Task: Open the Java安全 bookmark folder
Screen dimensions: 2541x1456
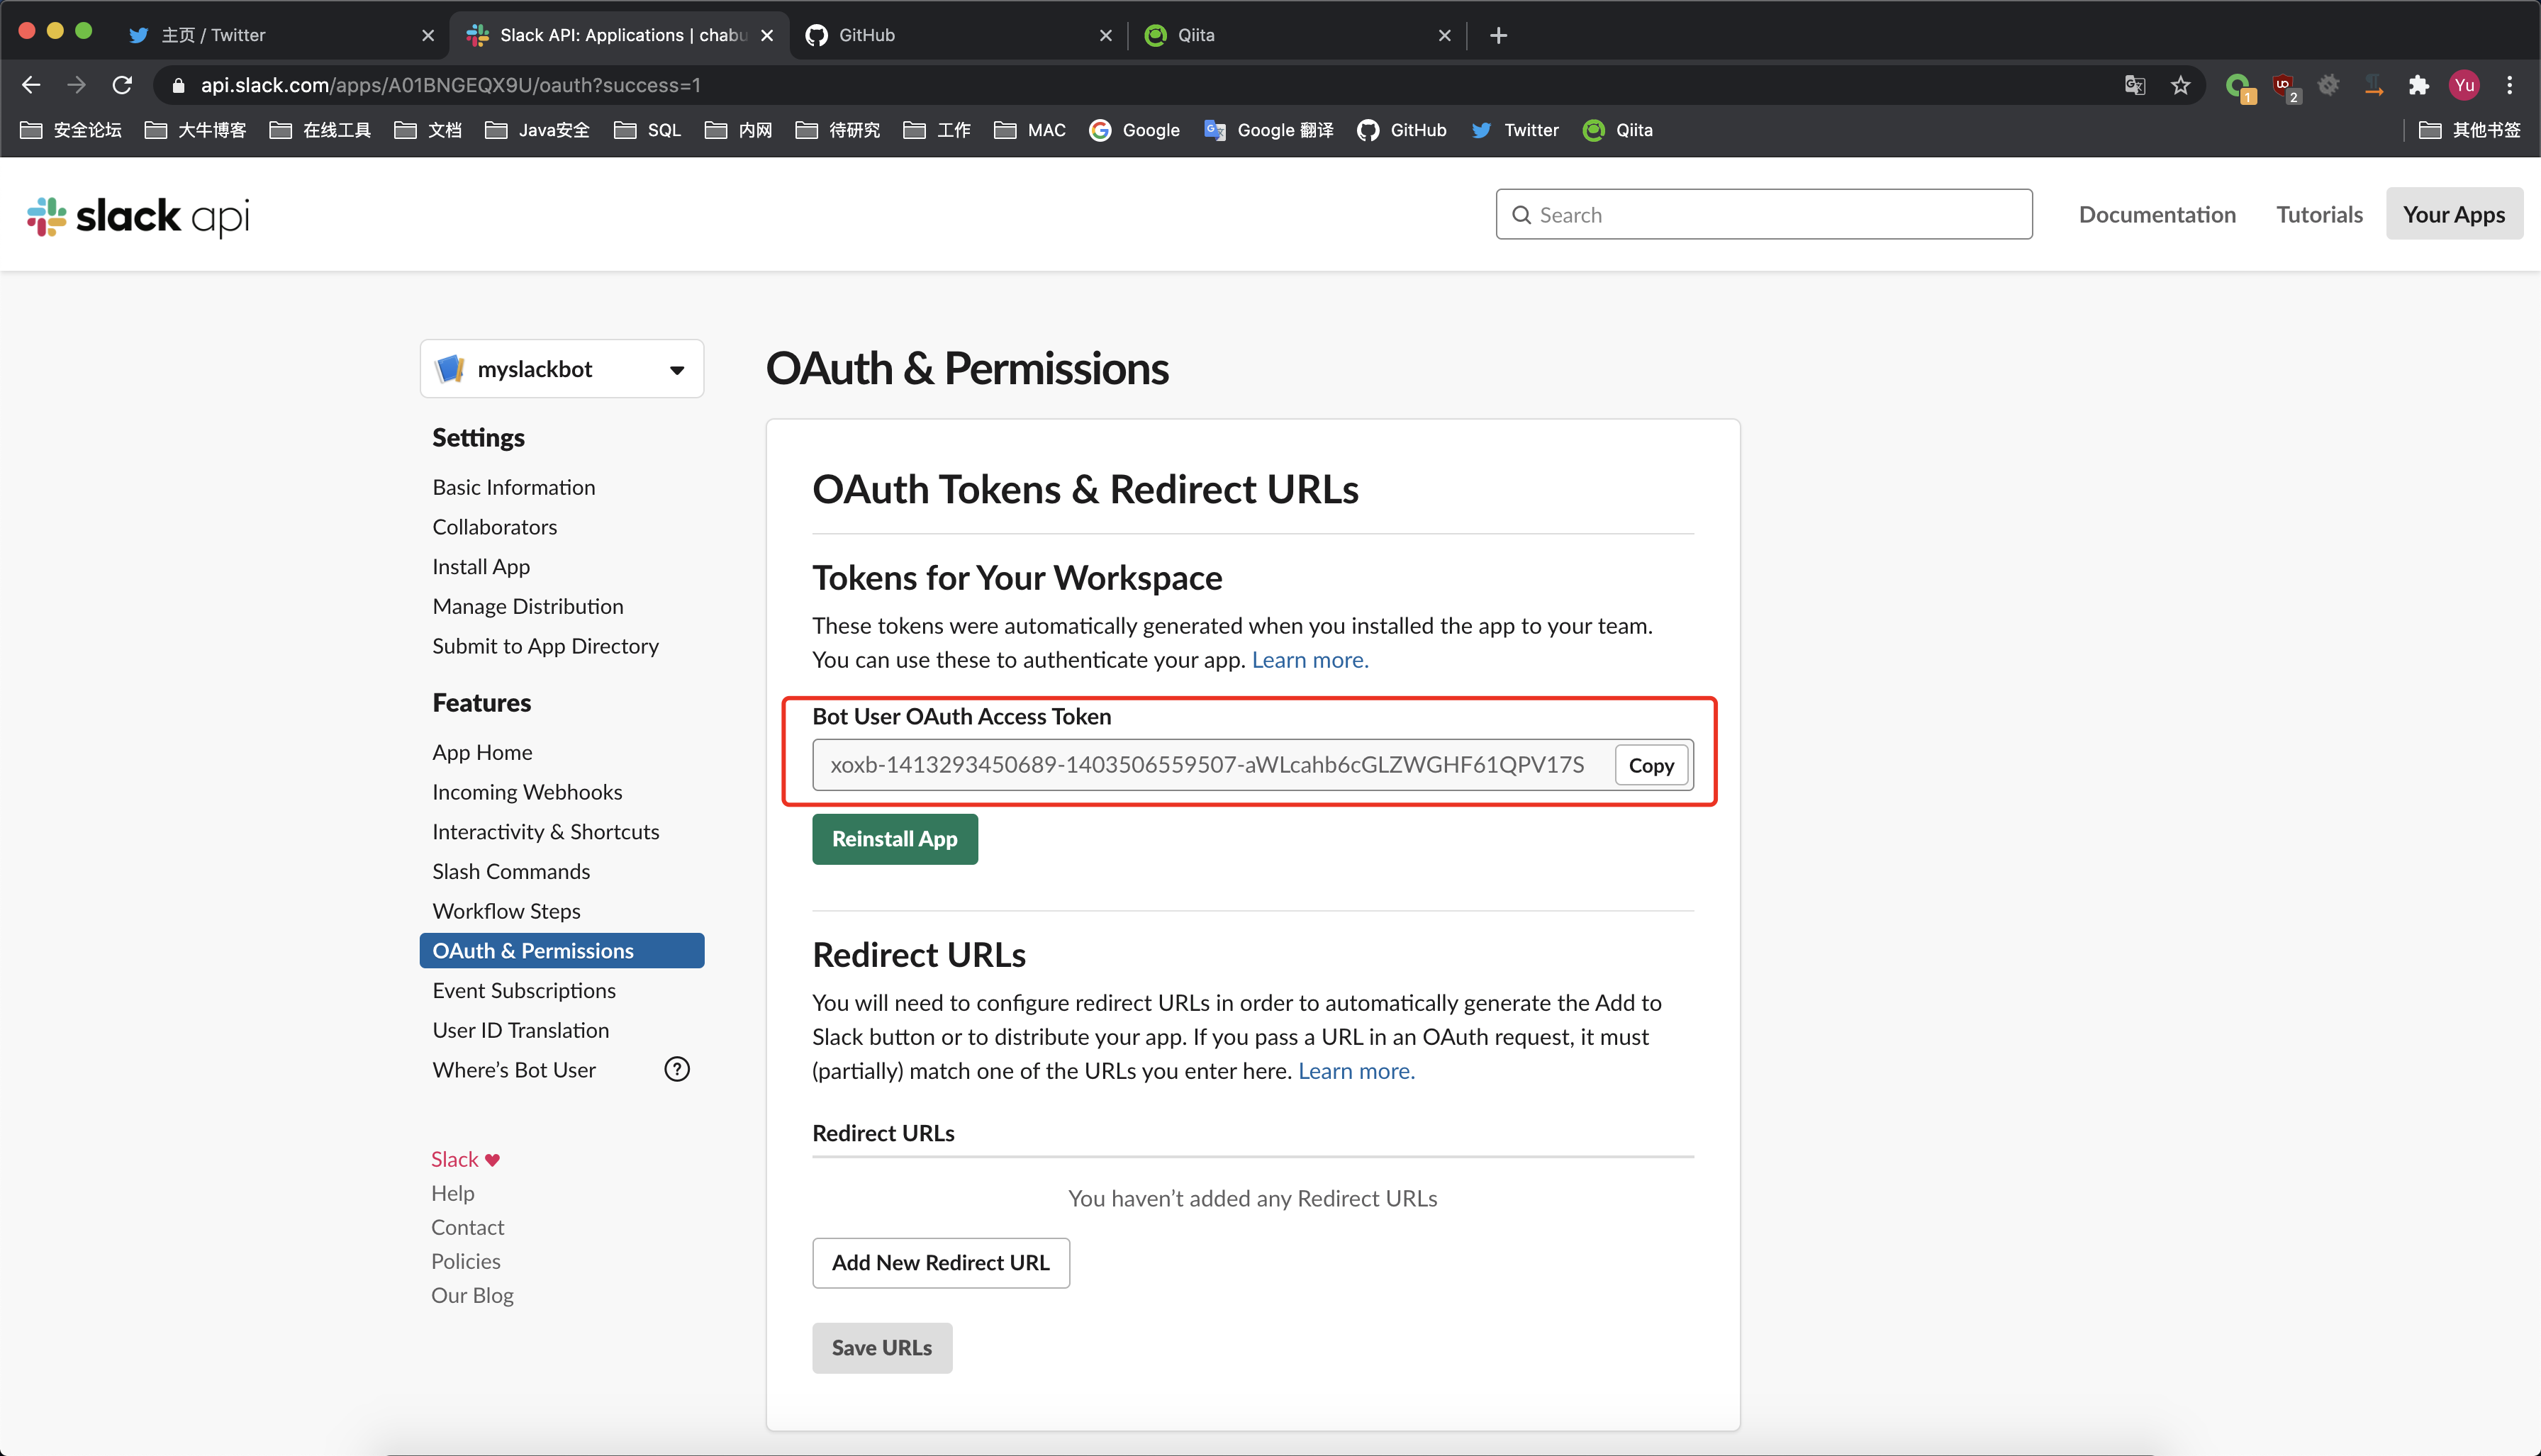Action: pos(537,130)
